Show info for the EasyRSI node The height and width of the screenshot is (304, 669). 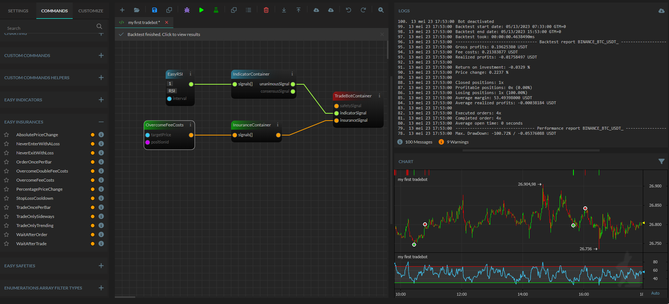[190, 74]
